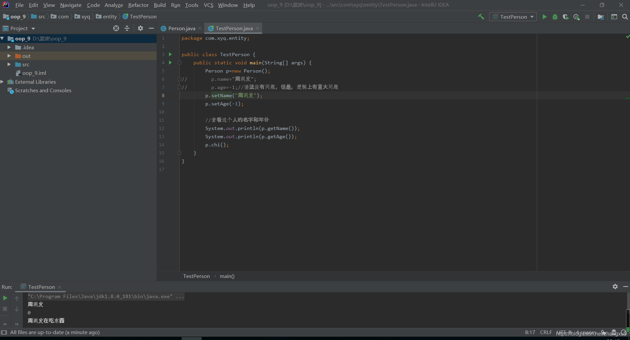Image resolution: width=630 pixels, height=340 pixels.
Task: Expand the .idea folder
Action: coord(9,47)
